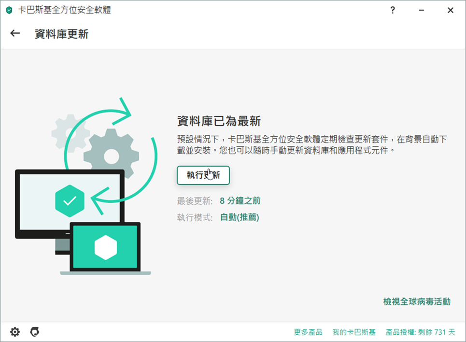
Task: Open the 我的卡巴斯基 link
Action: click(x=353, y=332)
